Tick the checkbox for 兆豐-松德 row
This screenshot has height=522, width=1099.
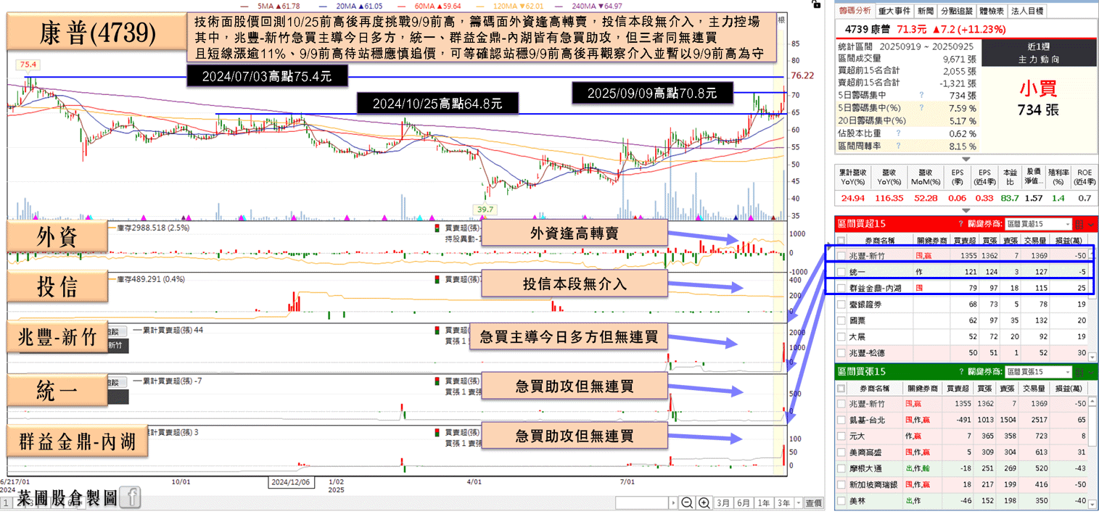(841, 352)
